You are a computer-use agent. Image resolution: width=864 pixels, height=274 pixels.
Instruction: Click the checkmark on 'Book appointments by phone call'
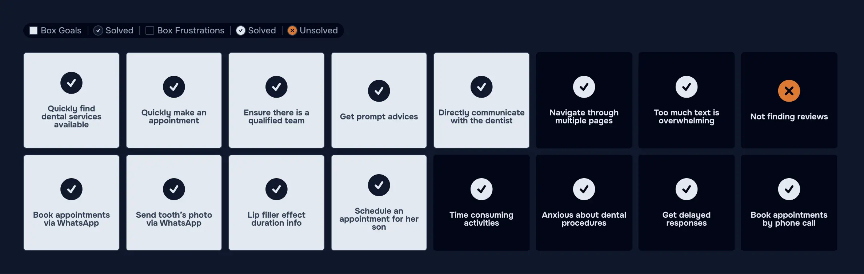(x=789, y=189)
